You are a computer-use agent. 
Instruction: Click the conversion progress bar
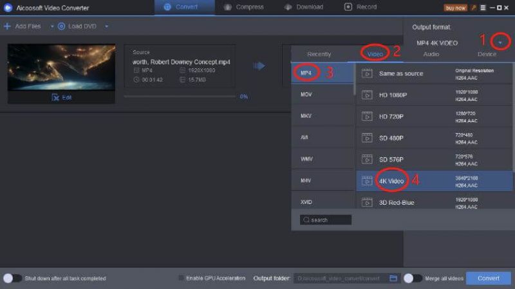point(180,96)
